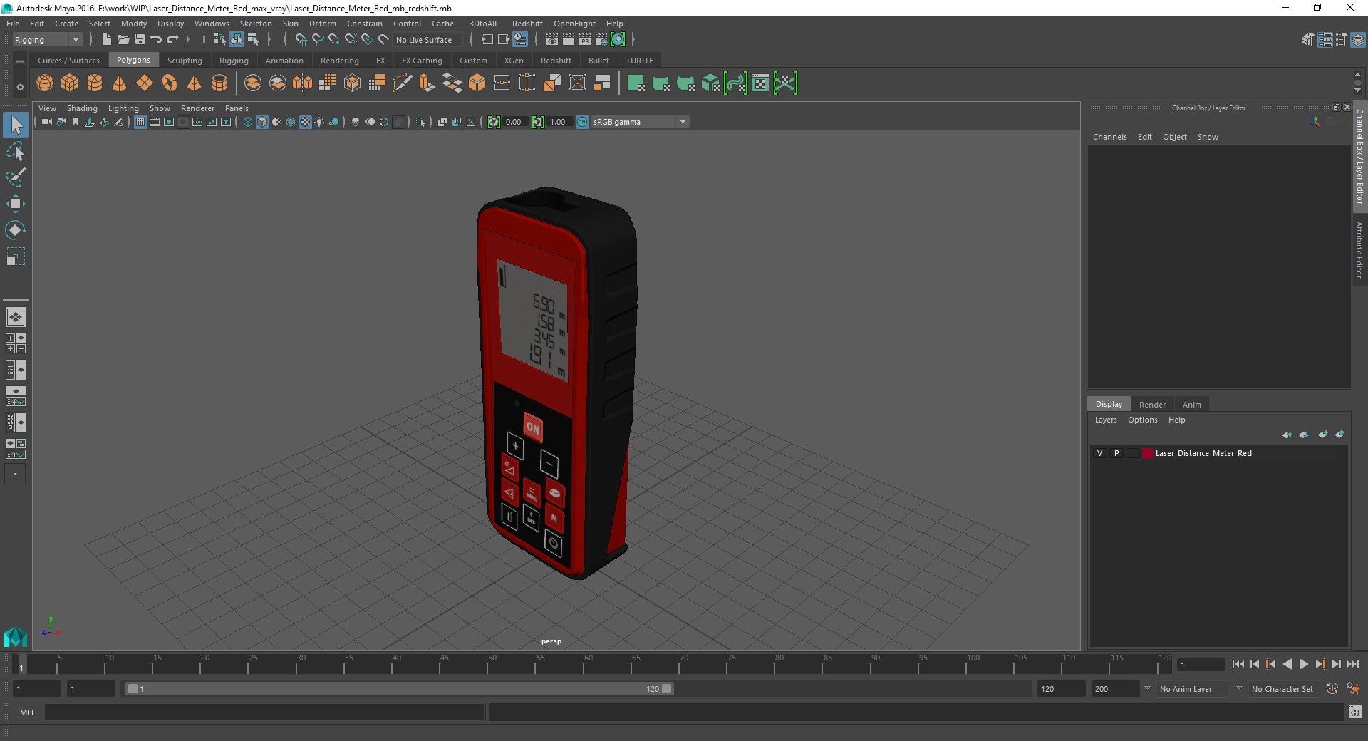Activate the Lasso select tool
Viewport: 1368px width, 741px height.
tap(16, 152)
